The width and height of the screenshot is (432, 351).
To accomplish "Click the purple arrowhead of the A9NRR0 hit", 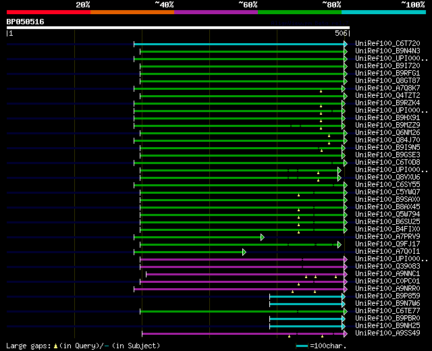I will pos(346,290).
